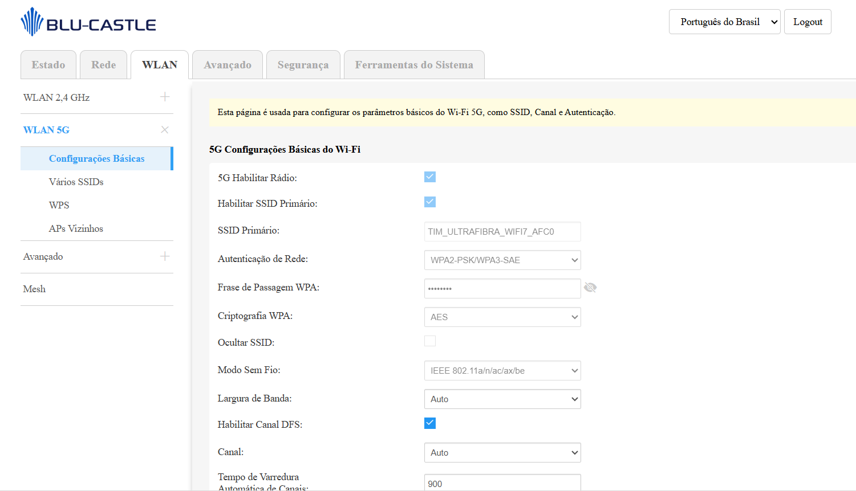This screenshot has width=856, height=491.
Task: Switch to the Estado tab
Action: [48, 65]
